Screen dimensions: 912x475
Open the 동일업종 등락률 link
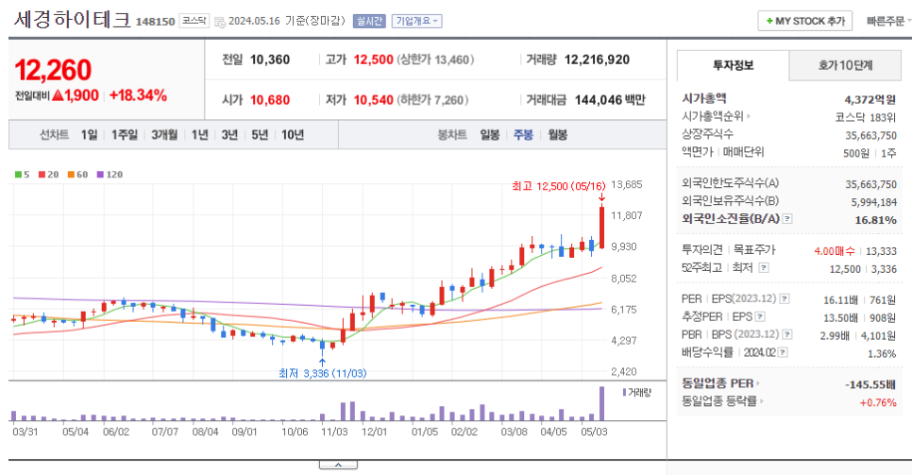tap(723, 401)
